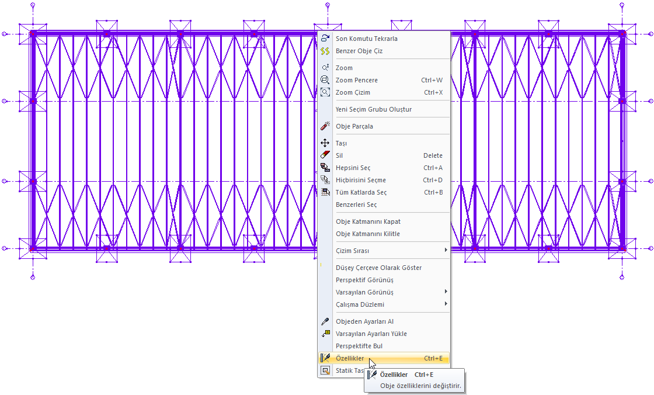Expand the Çalışma Düzlemi submenu
The height and width of the screenshot is (395, 654).
tap(389, 304)
